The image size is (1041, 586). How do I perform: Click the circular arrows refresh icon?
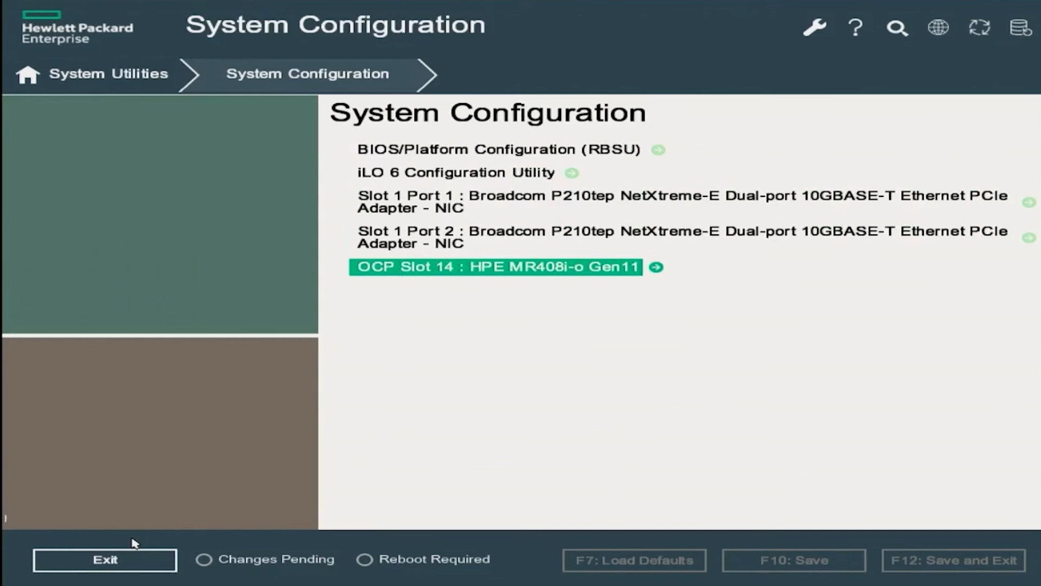pyautogui.click(x=979, y=27)
